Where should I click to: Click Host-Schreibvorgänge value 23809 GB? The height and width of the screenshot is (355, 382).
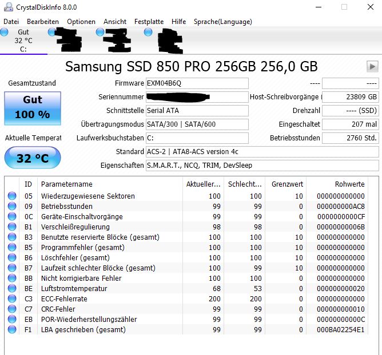click(351, 97)
